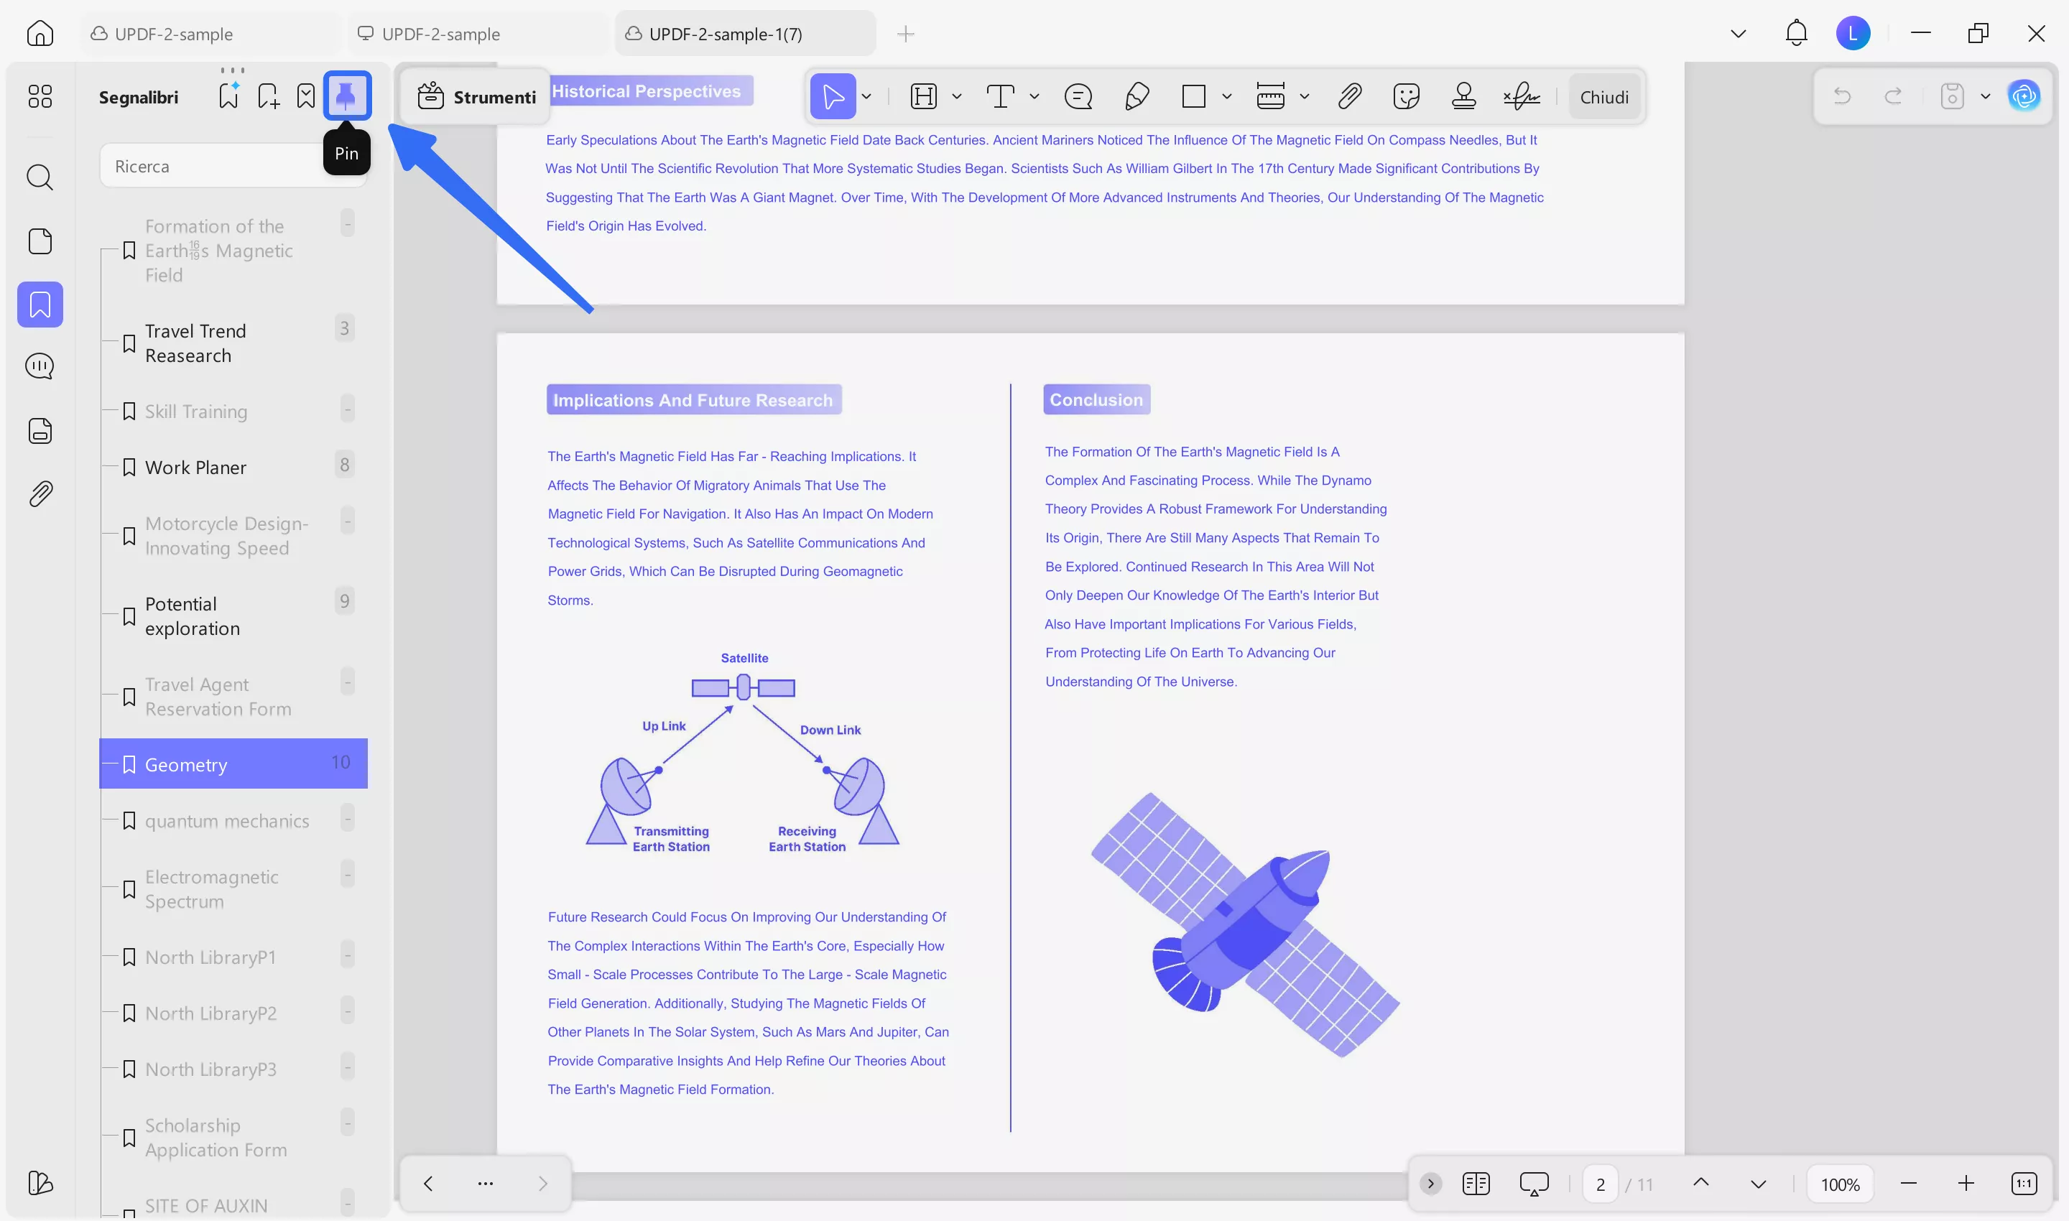The height and width of the screenshot is (1221, 2069).
Task: Open the AI bookmark generation icon
Action: pyautogui.click(x=228, y=96)
